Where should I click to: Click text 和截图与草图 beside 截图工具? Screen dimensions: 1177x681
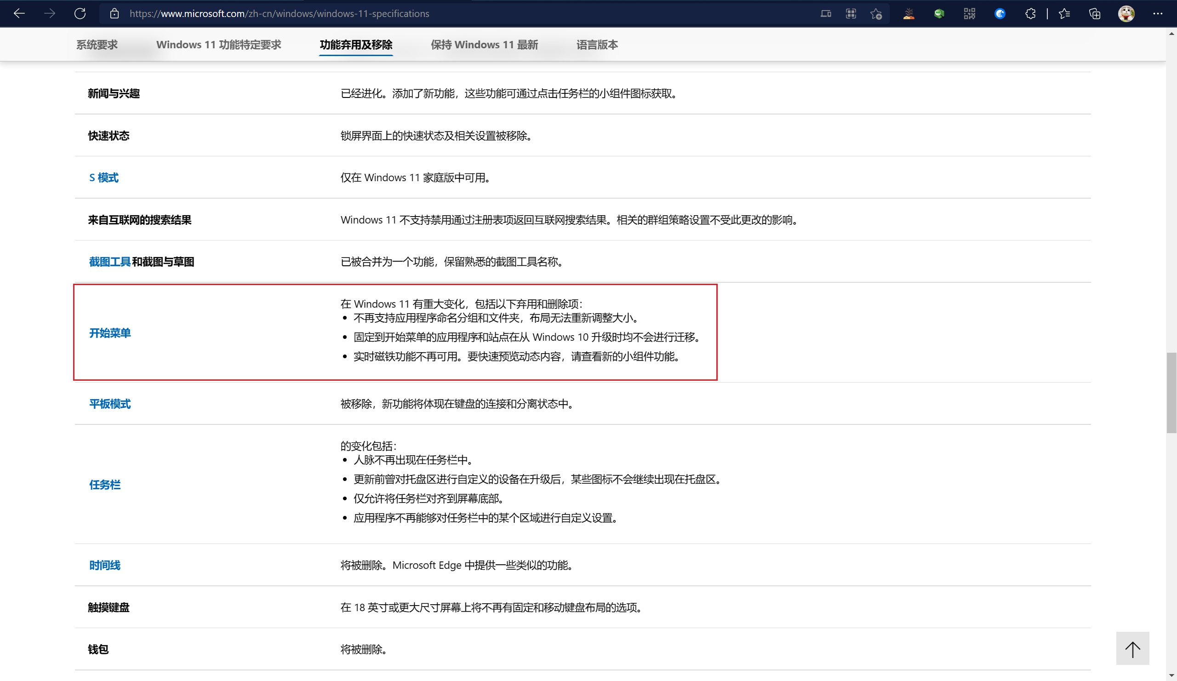pyautogui.click(x=163, y=262)
